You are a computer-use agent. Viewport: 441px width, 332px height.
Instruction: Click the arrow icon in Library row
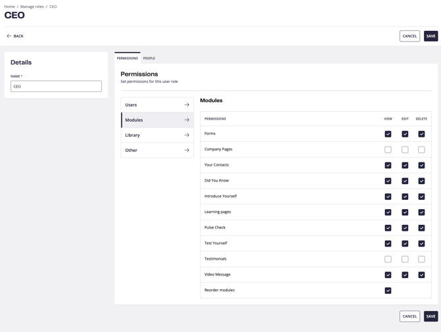[x=187, y=135]
